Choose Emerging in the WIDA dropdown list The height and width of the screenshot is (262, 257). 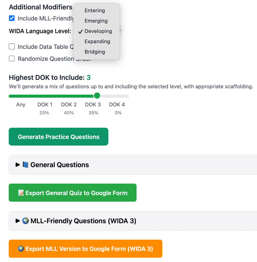coord(96,21)
